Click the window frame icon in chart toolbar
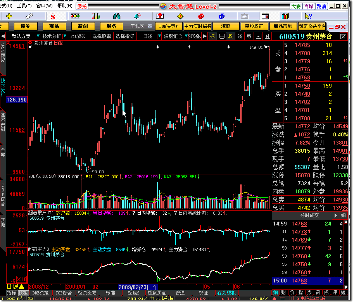 pos(259,36)
